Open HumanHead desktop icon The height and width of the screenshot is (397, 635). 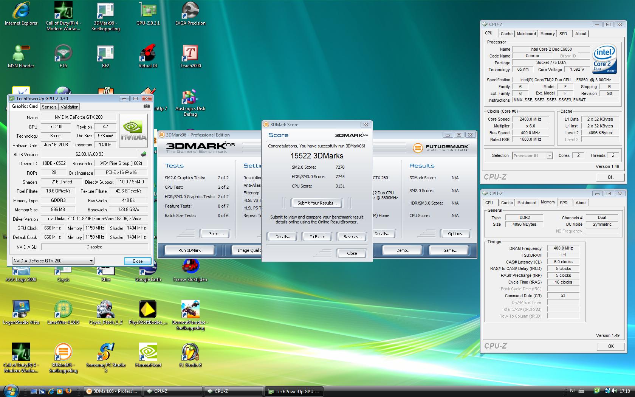148,355
